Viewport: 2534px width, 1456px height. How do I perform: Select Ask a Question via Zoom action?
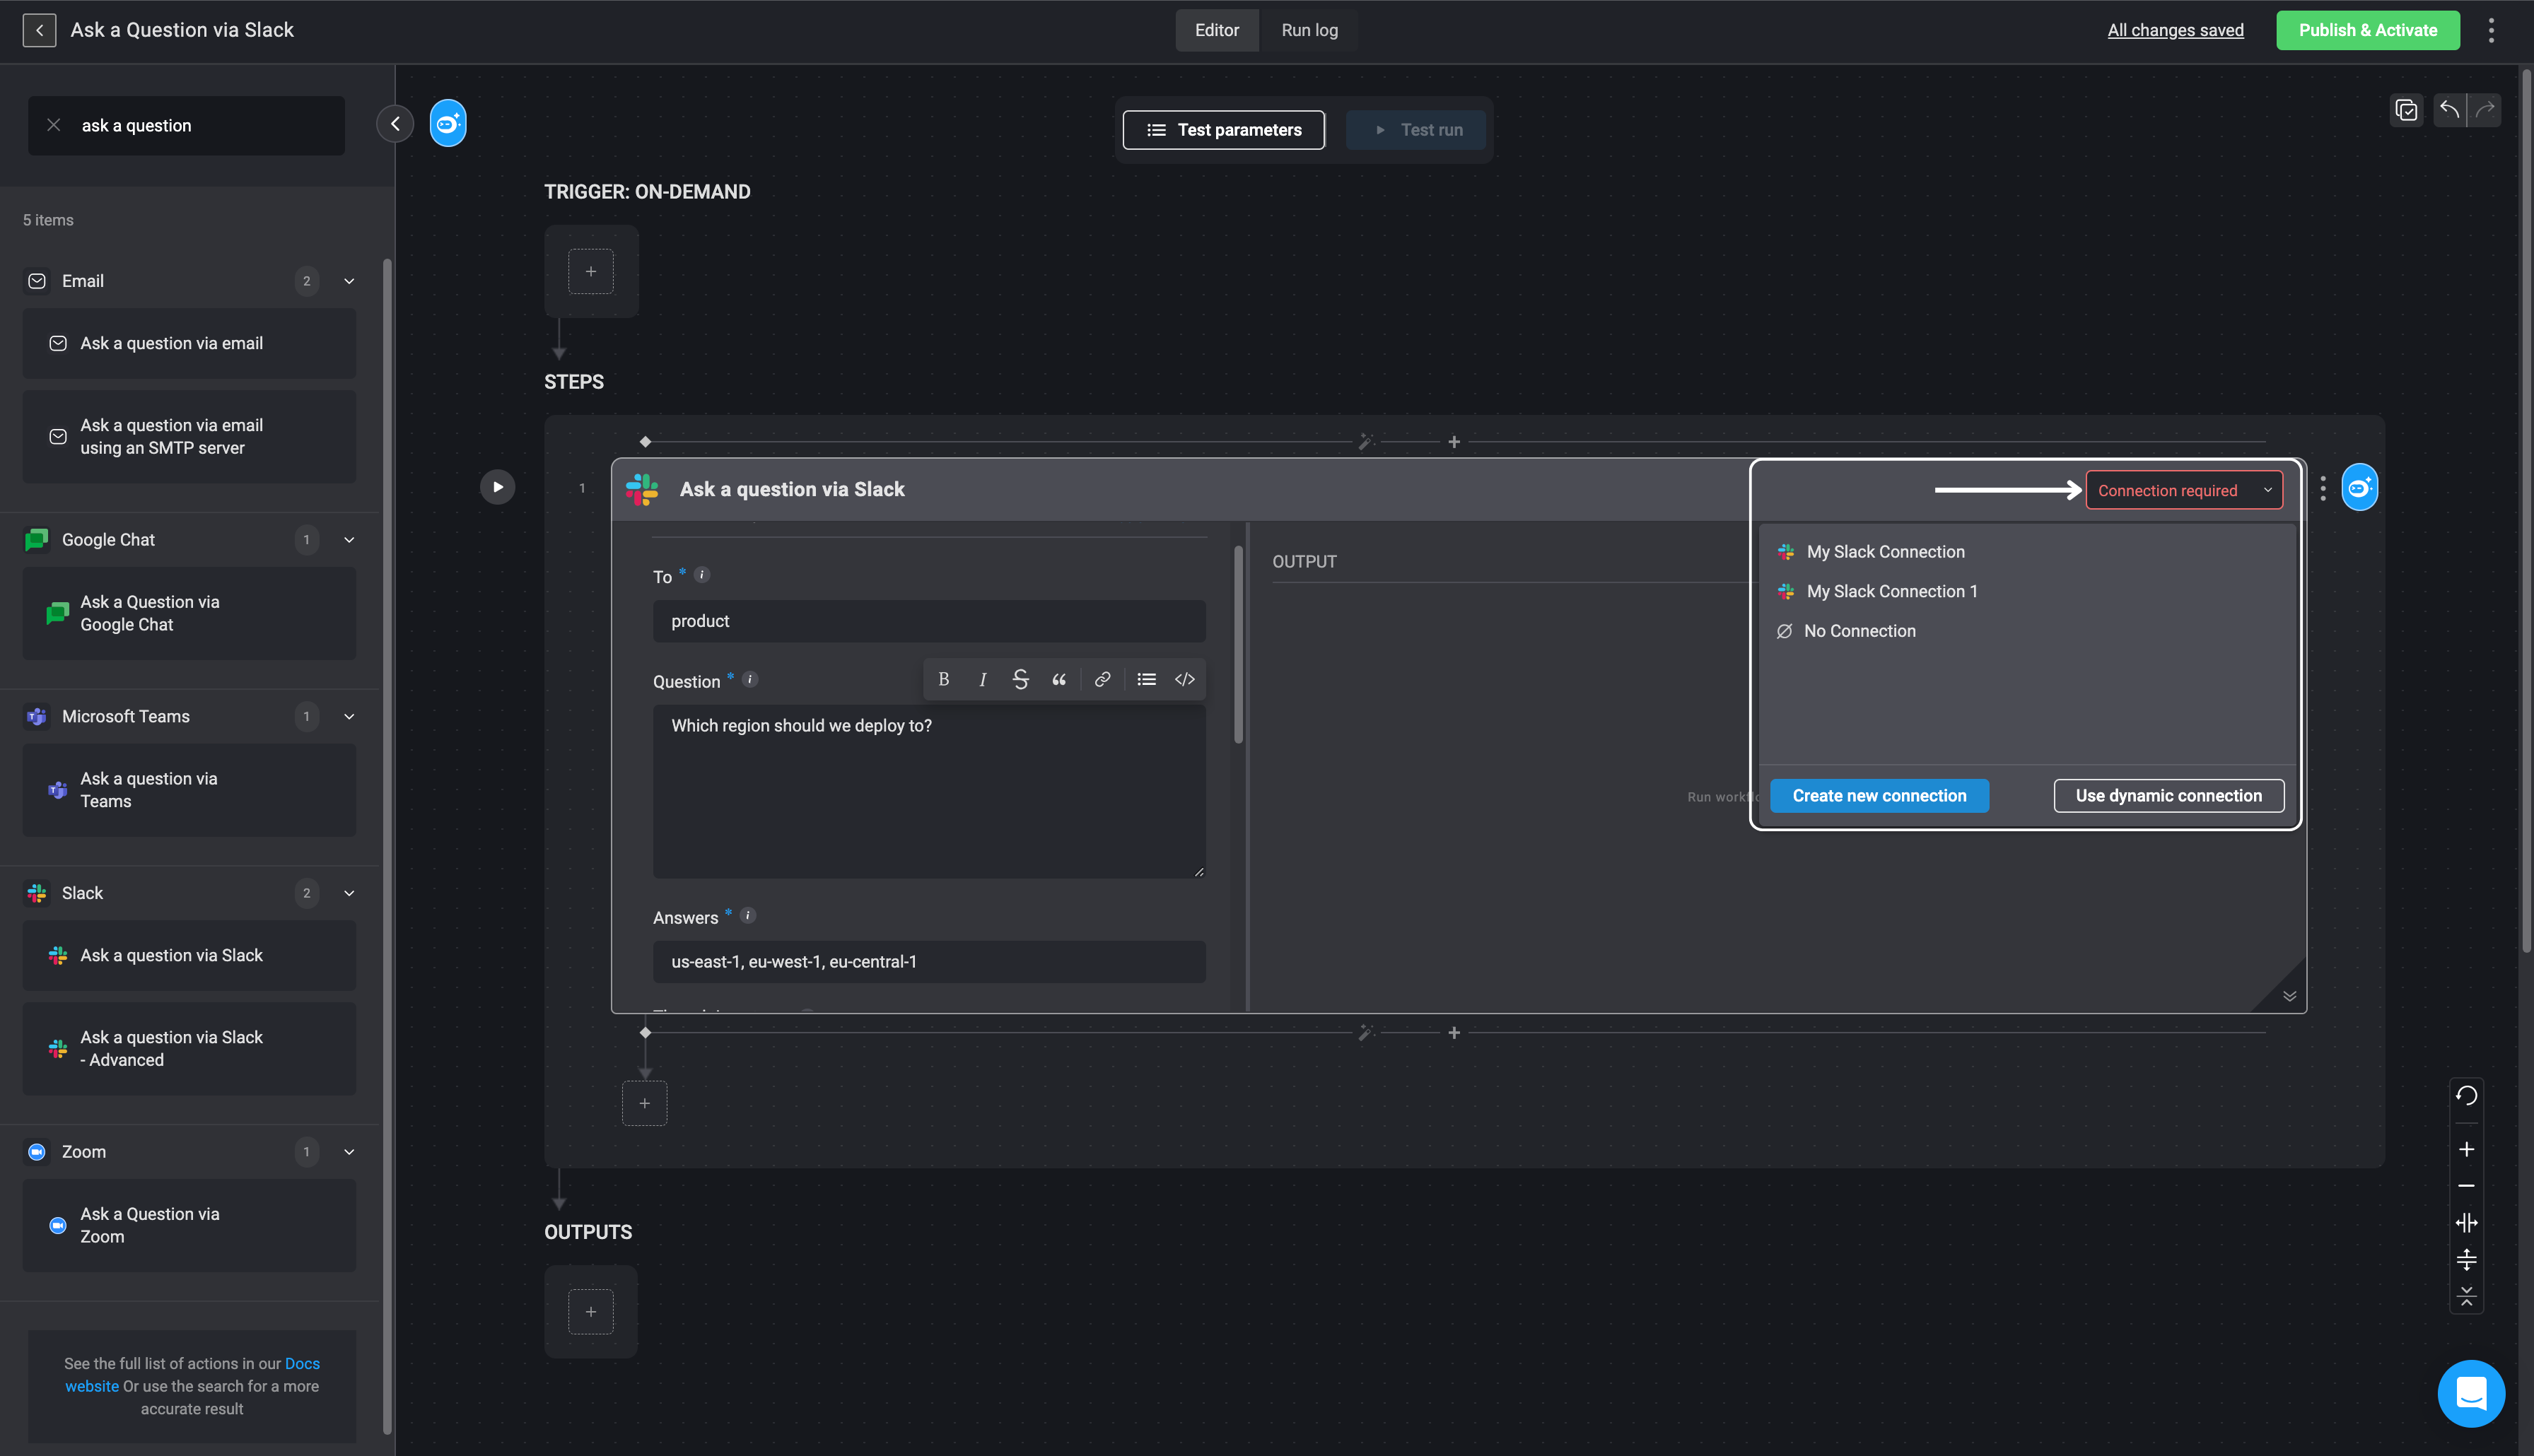click(189, 1225)
